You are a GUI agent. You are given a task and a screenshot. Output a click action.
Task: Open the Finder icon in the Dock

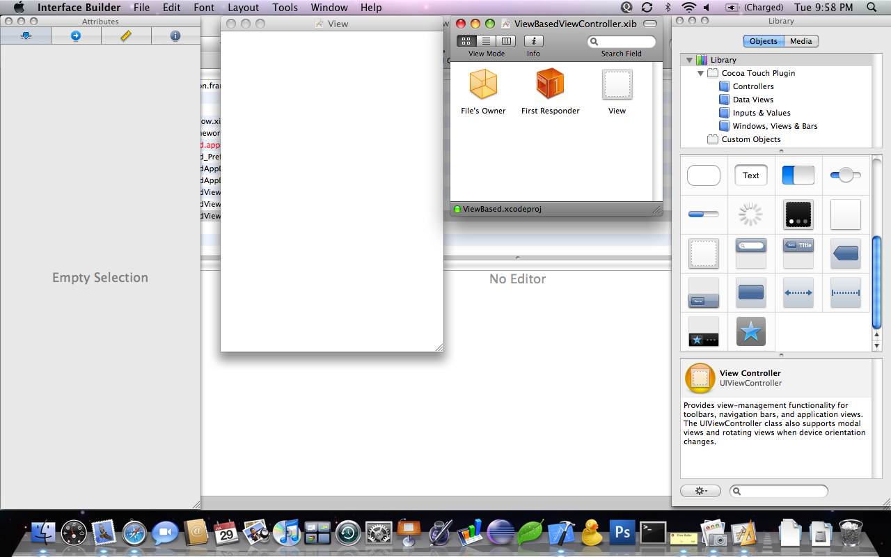43,533
